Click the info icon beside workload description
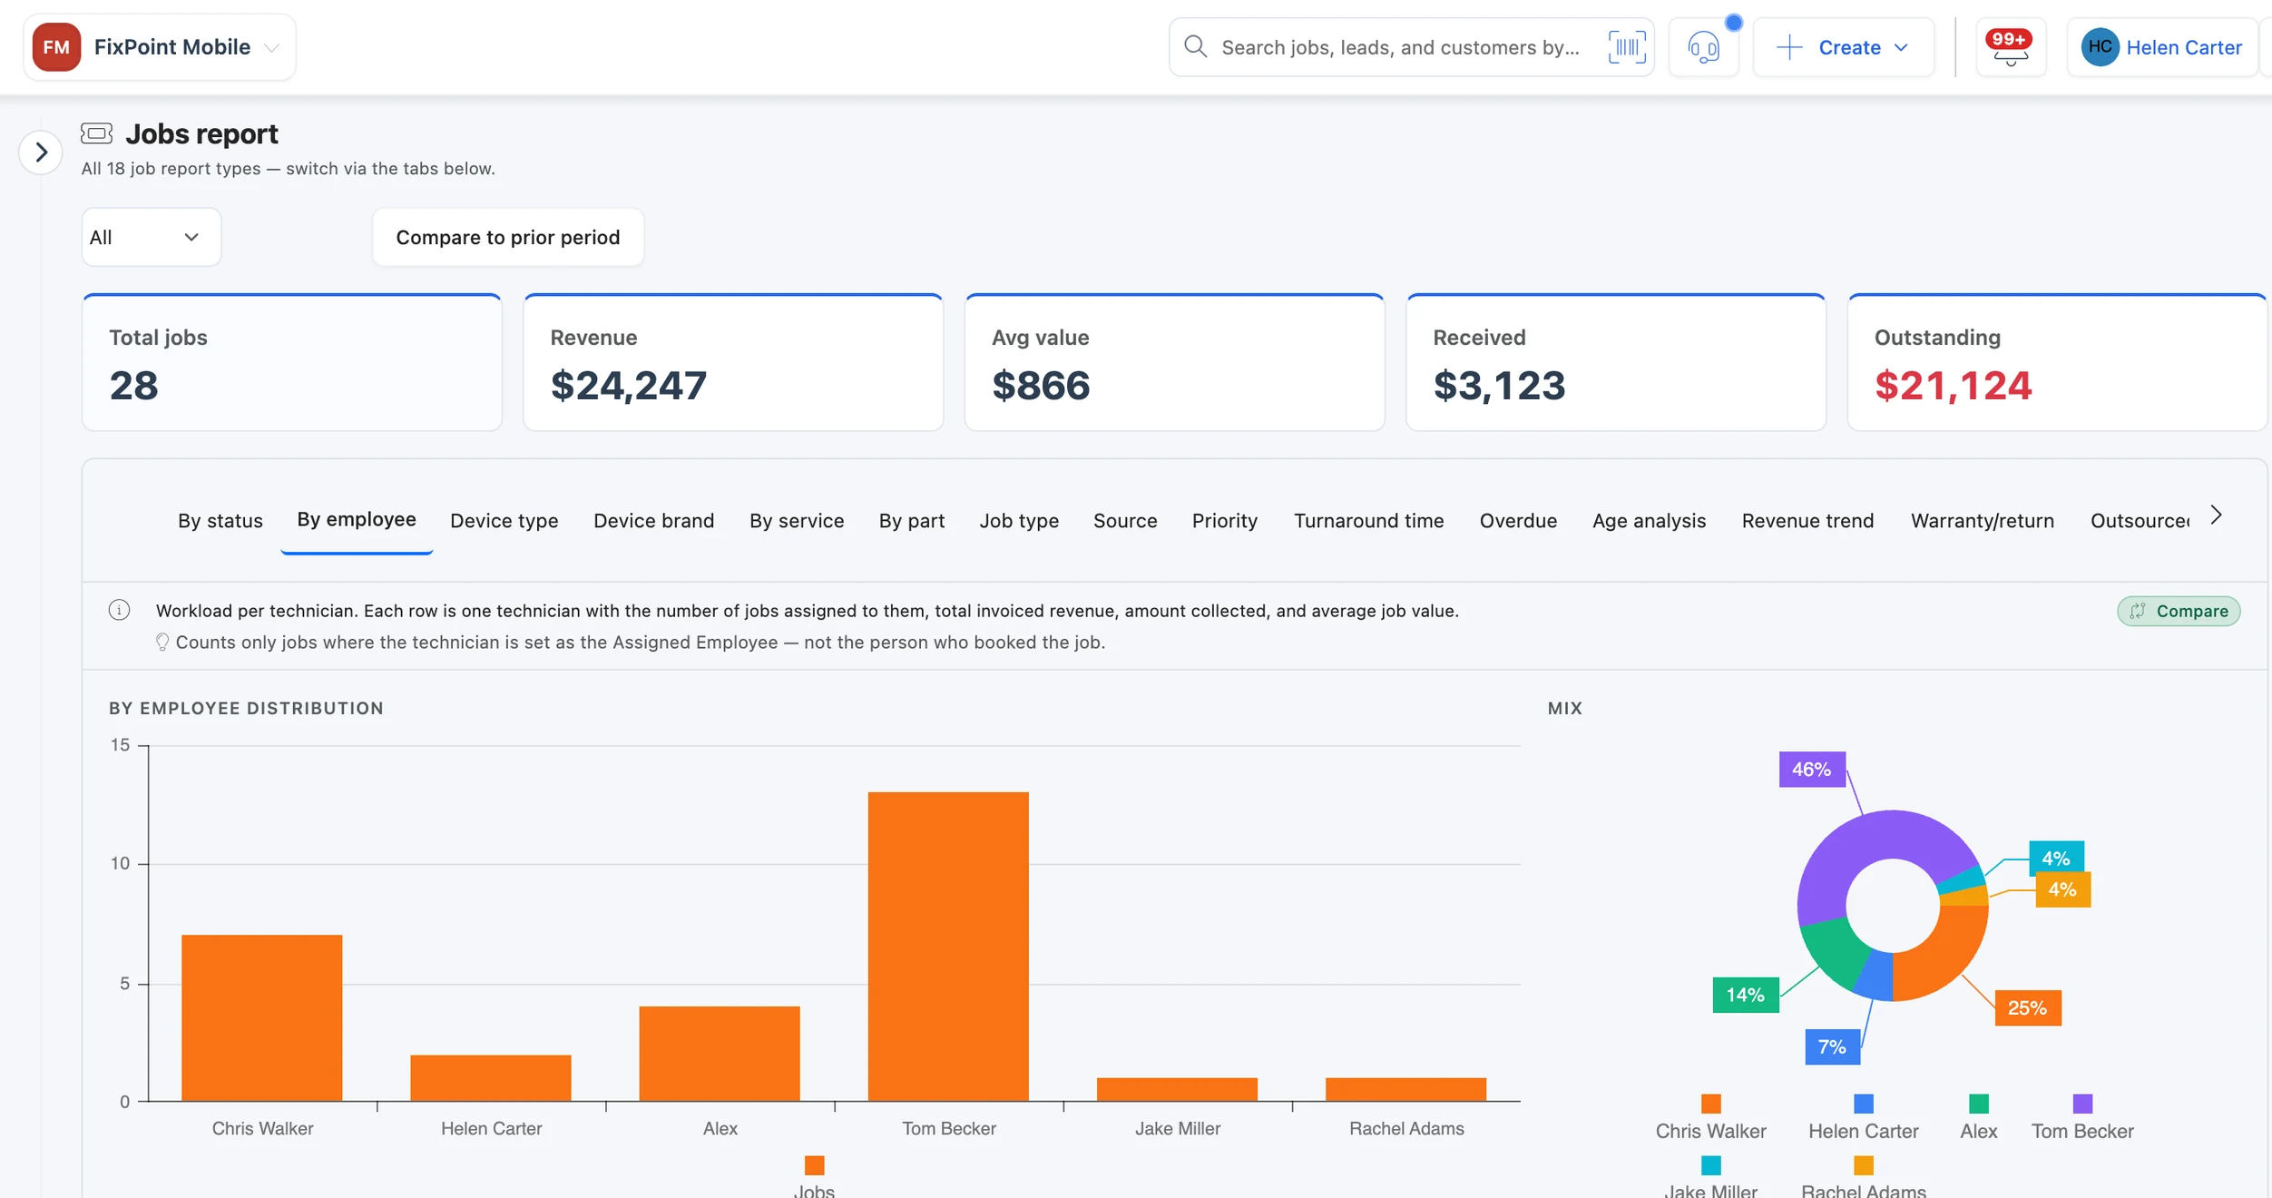This screenshot has width=2272, height=1198. coord(119,610)
